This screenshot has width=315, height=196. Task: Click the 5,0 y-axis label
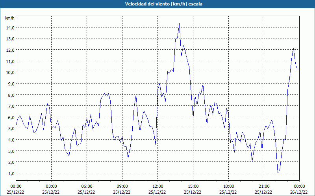click(x=11, y=129)
